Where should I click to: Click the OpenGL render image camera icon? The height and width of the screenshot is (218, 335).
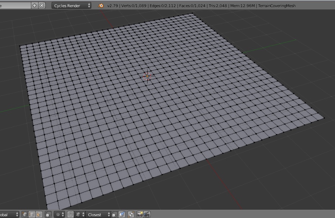[140, 214]
